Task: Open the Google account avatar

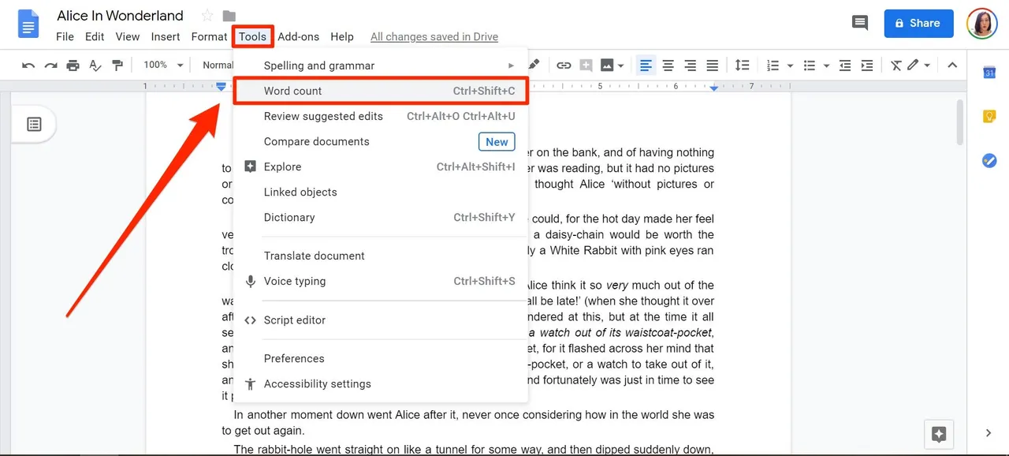Action: (981, 24)
